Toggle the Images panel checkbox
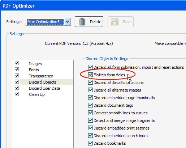 17,63
